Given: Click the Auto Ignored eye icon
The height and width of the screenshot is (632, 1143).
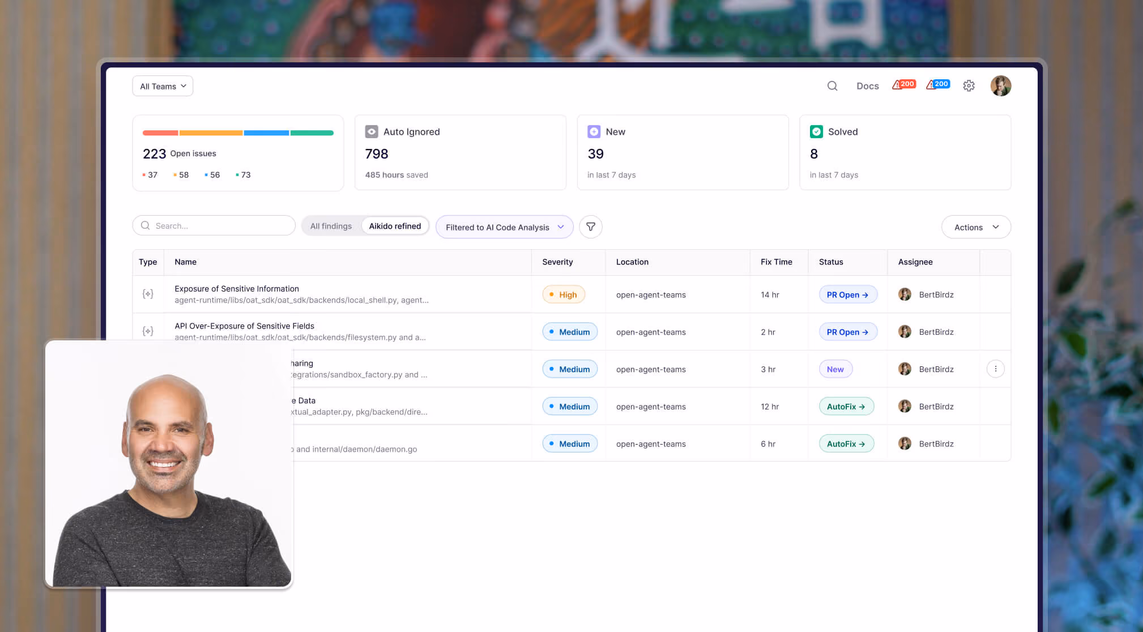Looking at the screenshot, I should pyautogui.click(x=372, y=131).
